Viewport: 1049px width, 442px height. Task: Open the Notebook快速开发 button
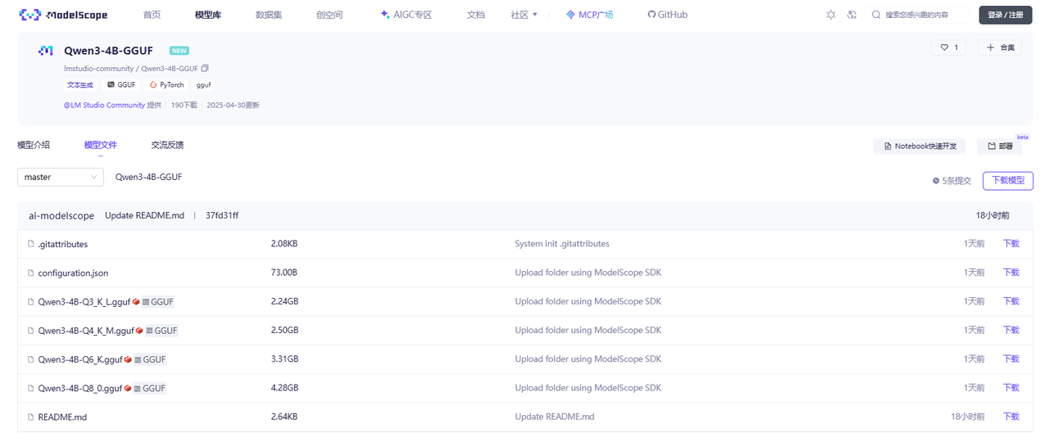(x=919, y=146)
